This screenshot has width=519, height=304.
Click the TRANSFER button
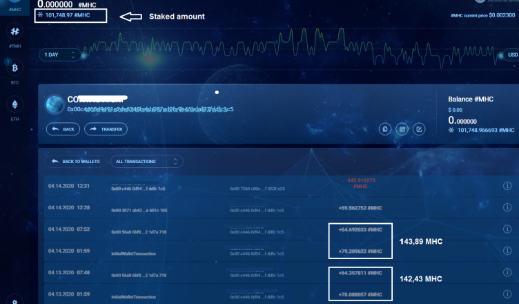(106, 129)
